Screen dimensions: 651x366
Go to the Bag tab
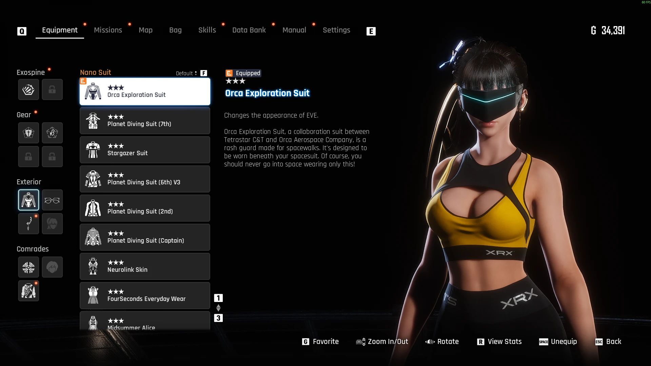pyautogui.click(x=175, y=30)
